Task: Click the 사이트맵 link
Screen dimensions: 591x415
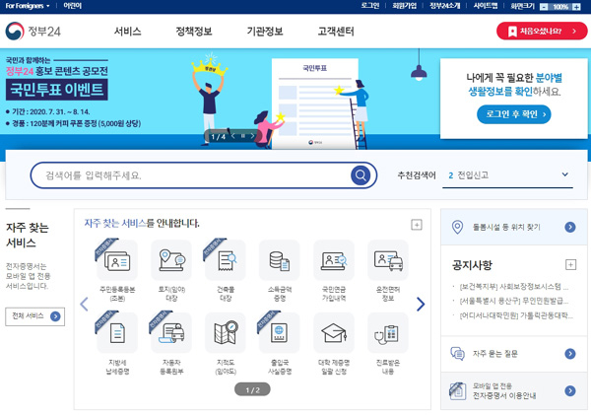Action: click(x=486, y=6)
